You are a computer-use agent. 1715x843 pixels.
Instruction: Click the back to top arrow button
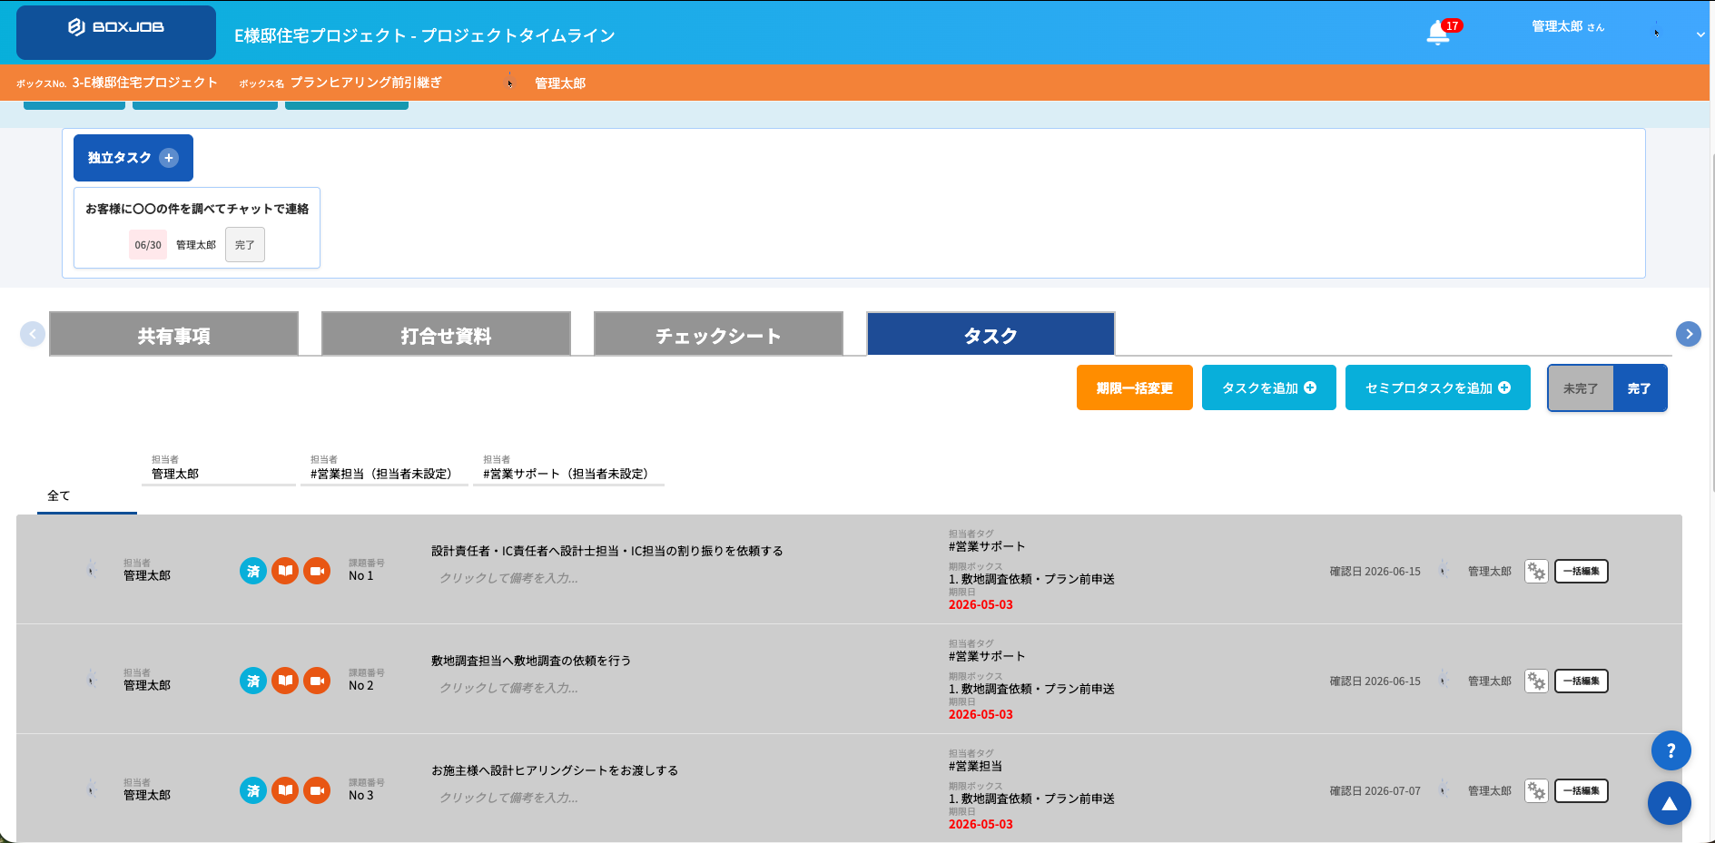1669,803
